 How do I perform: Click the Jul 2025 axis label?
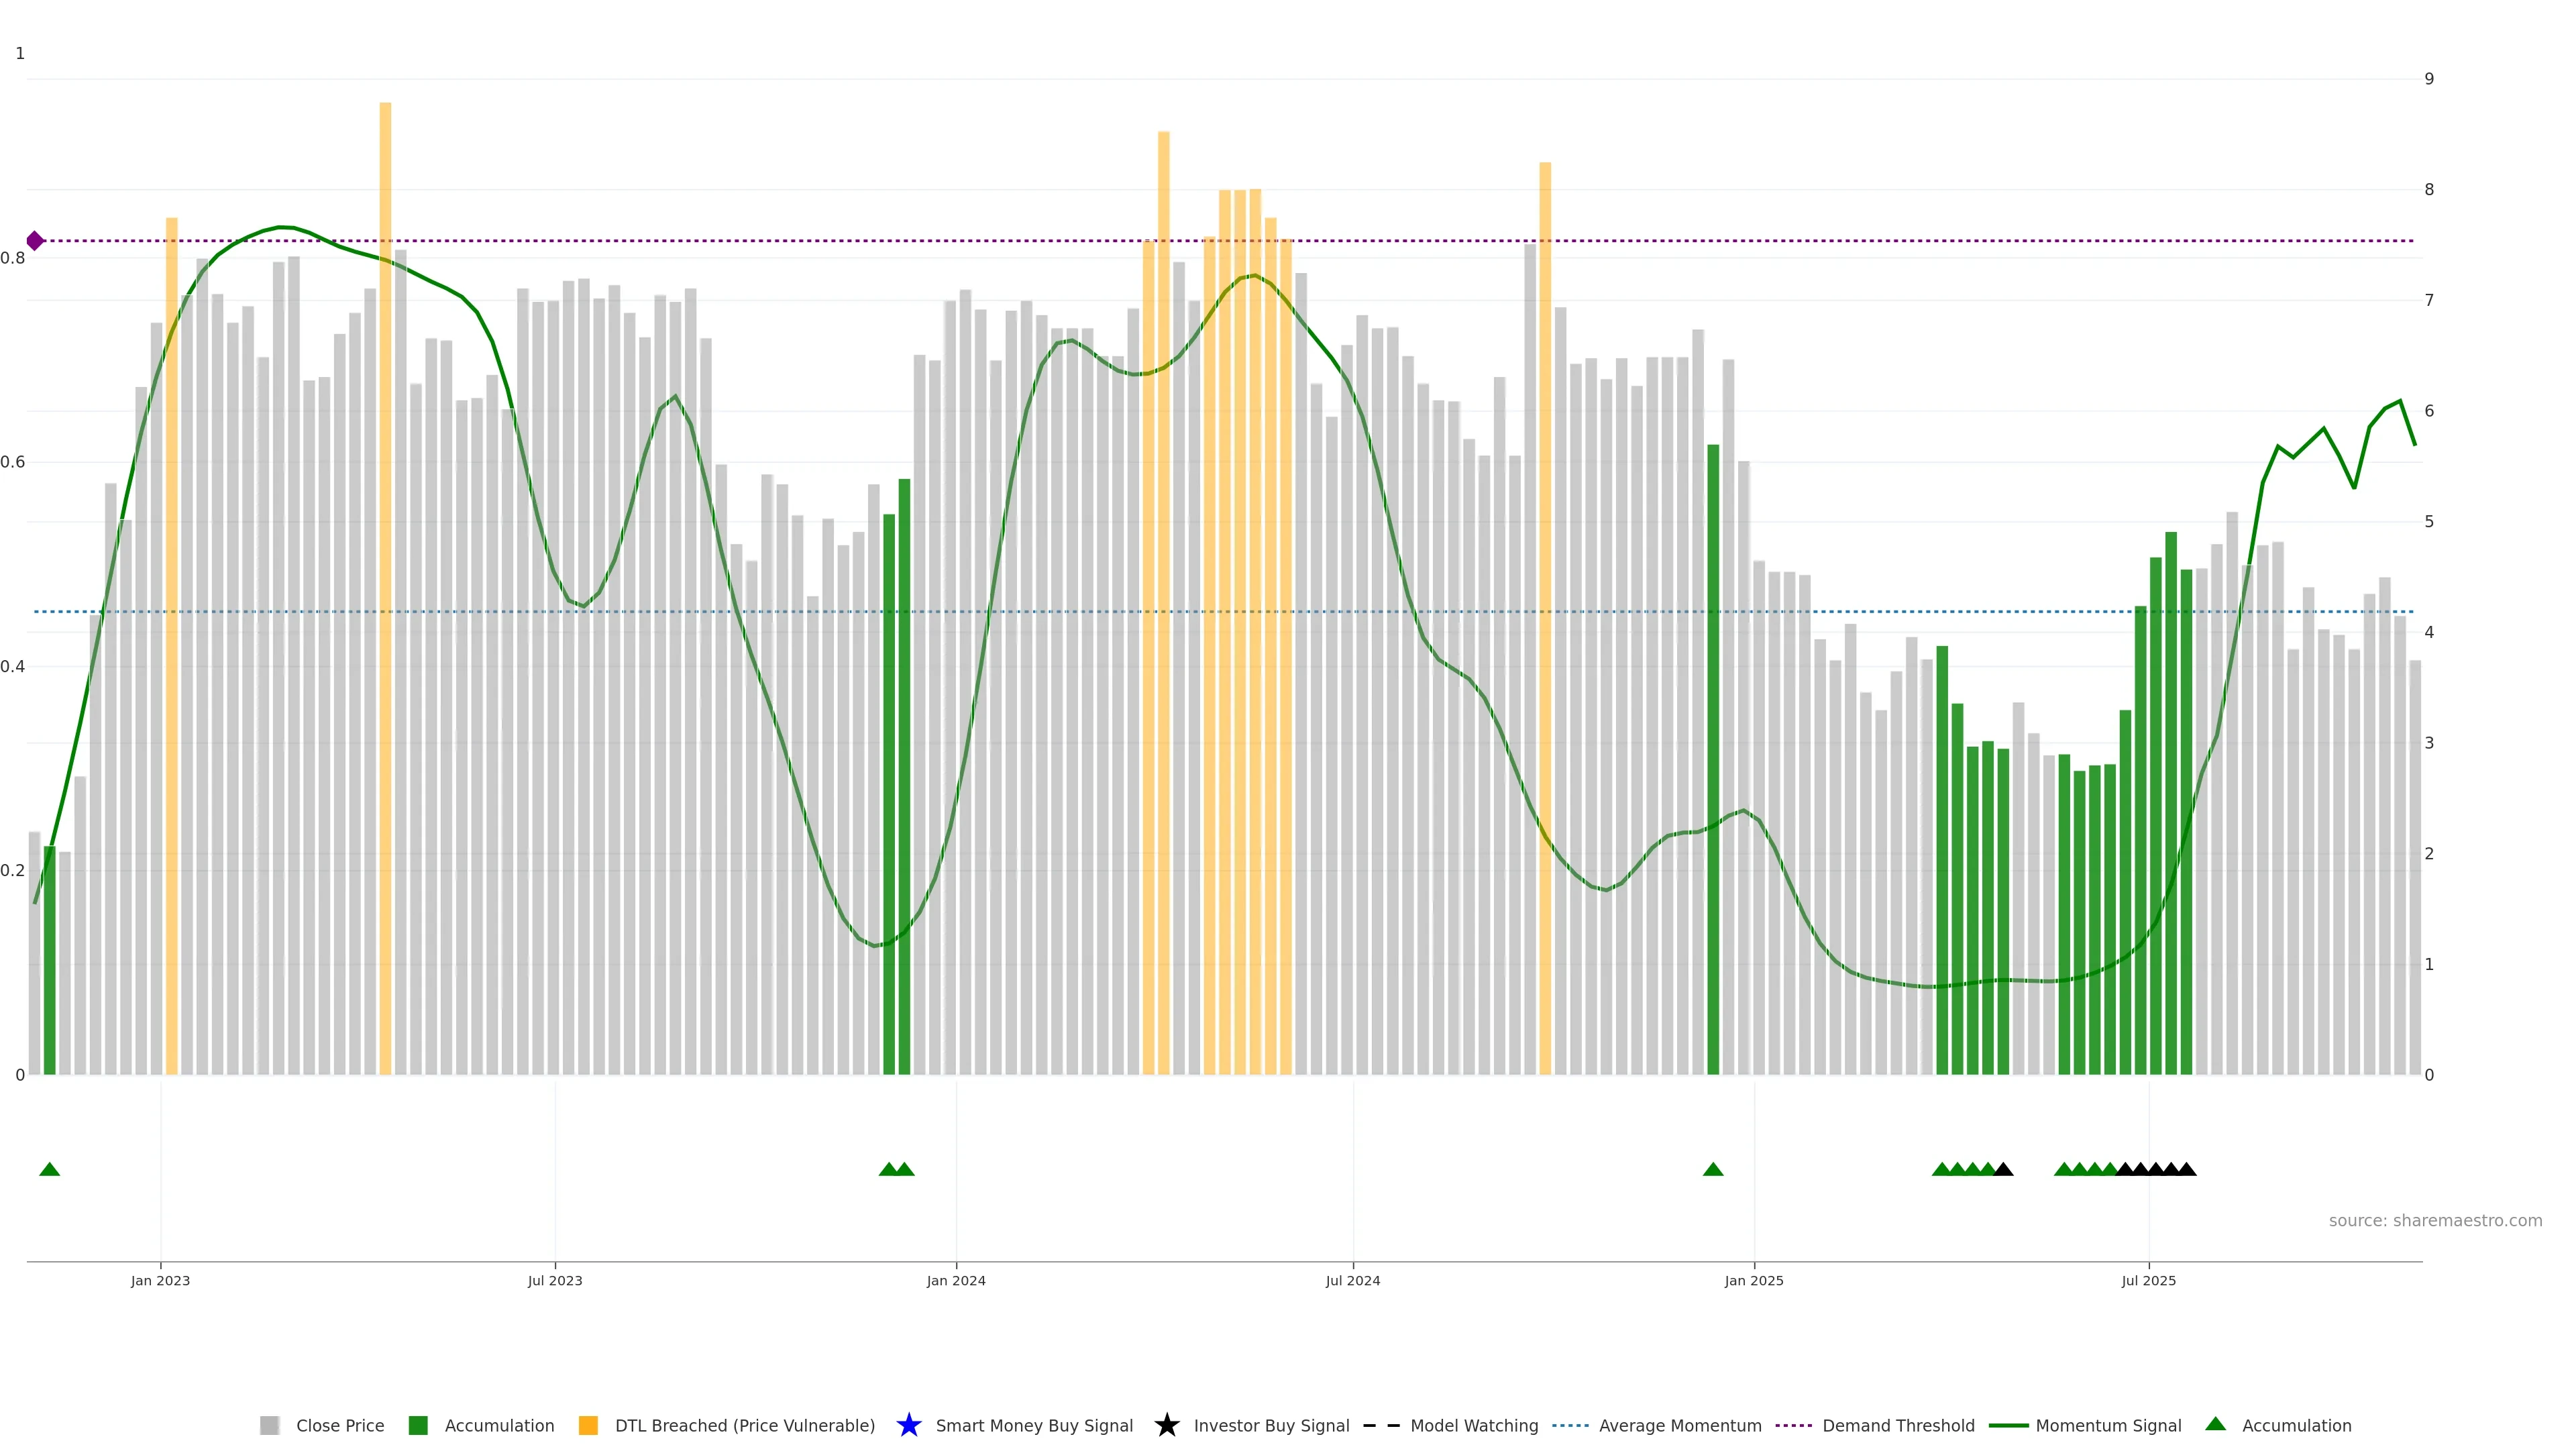[x=2148, y=1280]
